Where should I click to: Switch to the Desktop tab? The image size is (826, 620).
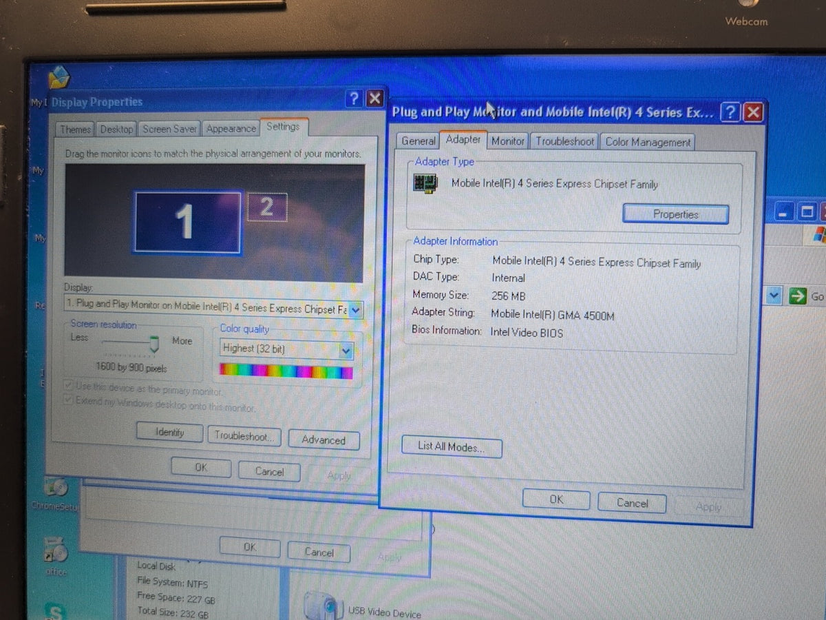pyautogui.click(x=116, y=130)
